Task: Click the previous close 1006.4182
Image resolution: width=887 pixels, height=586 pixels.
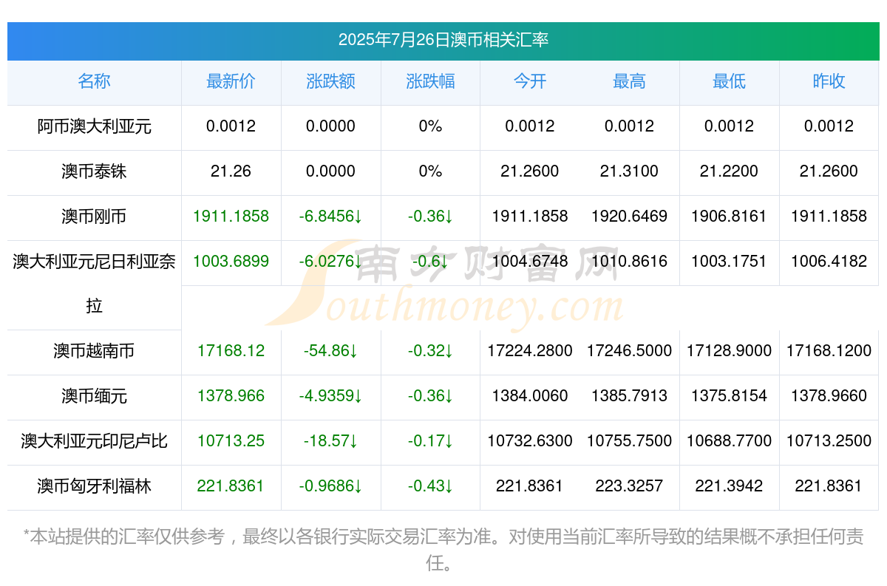Action: (829, 262)
